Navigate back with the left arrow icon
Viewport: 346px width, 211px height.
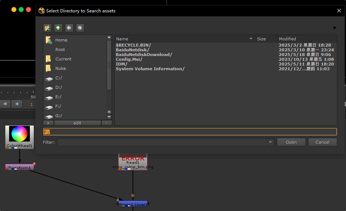click(x=69, y=28)
